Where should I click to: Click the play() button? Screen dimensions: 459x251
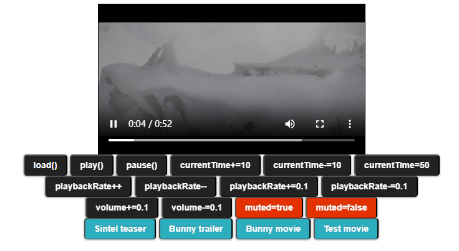[92, 166]
